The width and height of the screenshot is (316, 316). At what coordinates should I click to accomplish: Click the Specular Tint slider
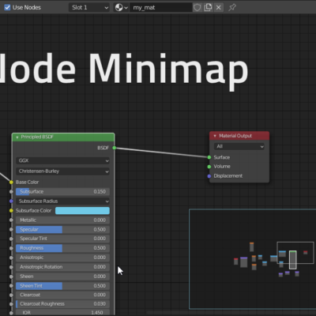pyautogui.click(x=62, y=239)
